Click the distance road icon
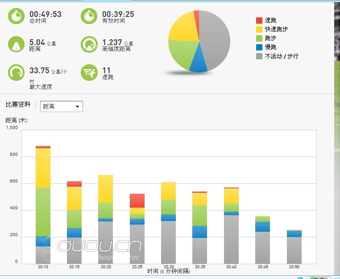 pos(17,45)
